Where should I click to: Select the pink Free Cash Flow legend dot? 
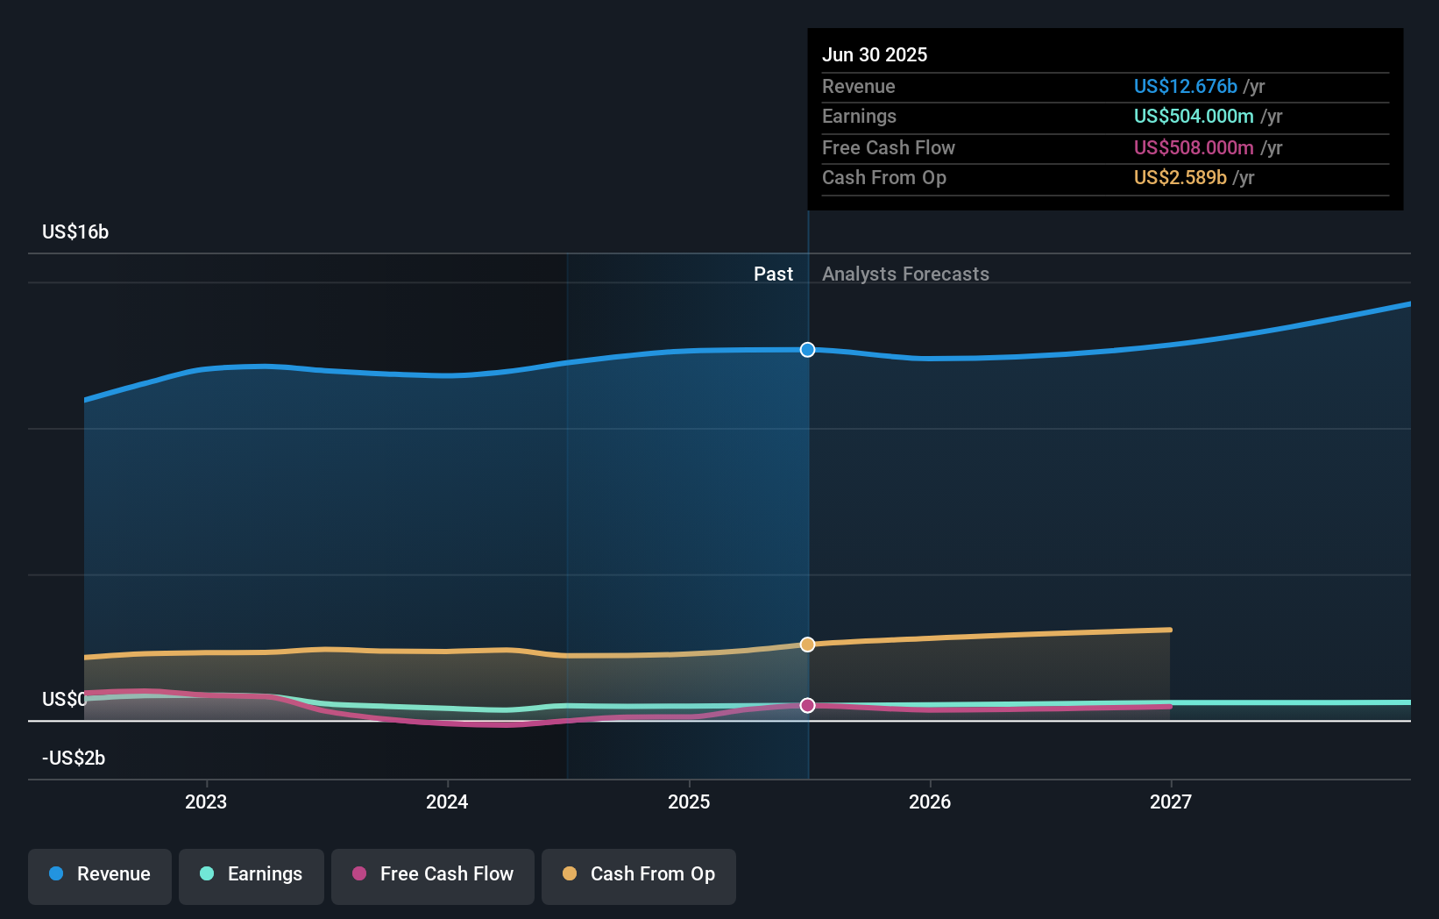pos(358,874)
